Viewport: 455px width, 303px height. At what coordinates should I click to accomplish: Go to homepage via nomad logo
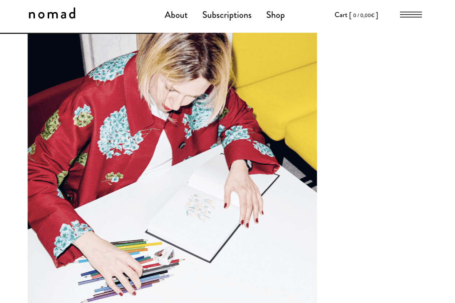pyautogui.click(x=52, y=13)
